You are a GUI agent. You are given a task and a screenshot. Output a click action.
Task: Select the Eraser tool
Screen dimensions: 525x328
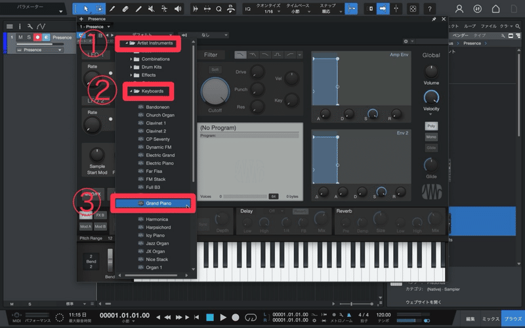click(x=125, y=9)
